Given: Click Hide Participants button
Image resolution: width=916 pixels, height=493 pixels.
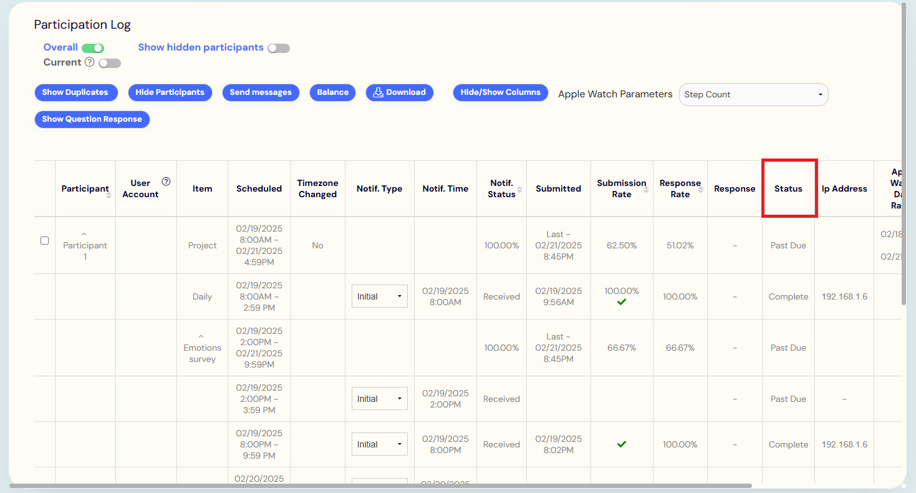Looking at the screenshot, I should pos(170,92).
